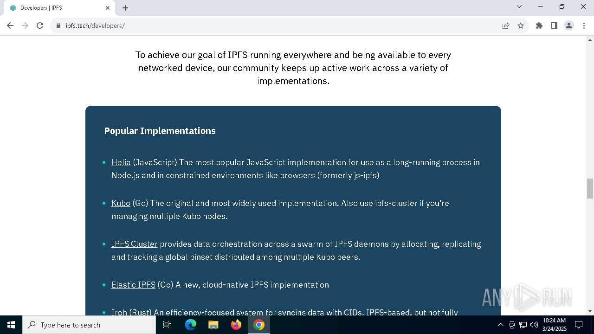View site information lock icon
Viewport: 594px width, 334px height.
point(58,26)
